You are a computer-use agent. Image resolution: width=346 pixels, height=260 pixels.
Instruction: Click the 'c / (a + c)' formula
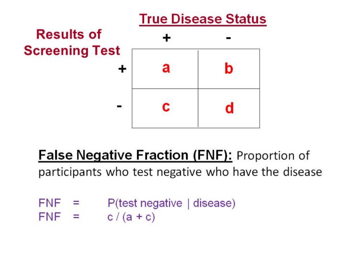(131, 217)
